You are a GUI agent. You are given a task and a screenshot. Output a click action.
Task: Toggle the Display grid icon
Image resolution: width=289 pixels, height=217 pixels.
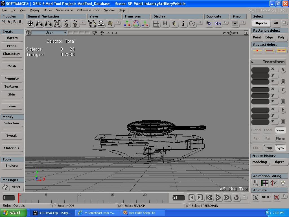click(156, 24)
